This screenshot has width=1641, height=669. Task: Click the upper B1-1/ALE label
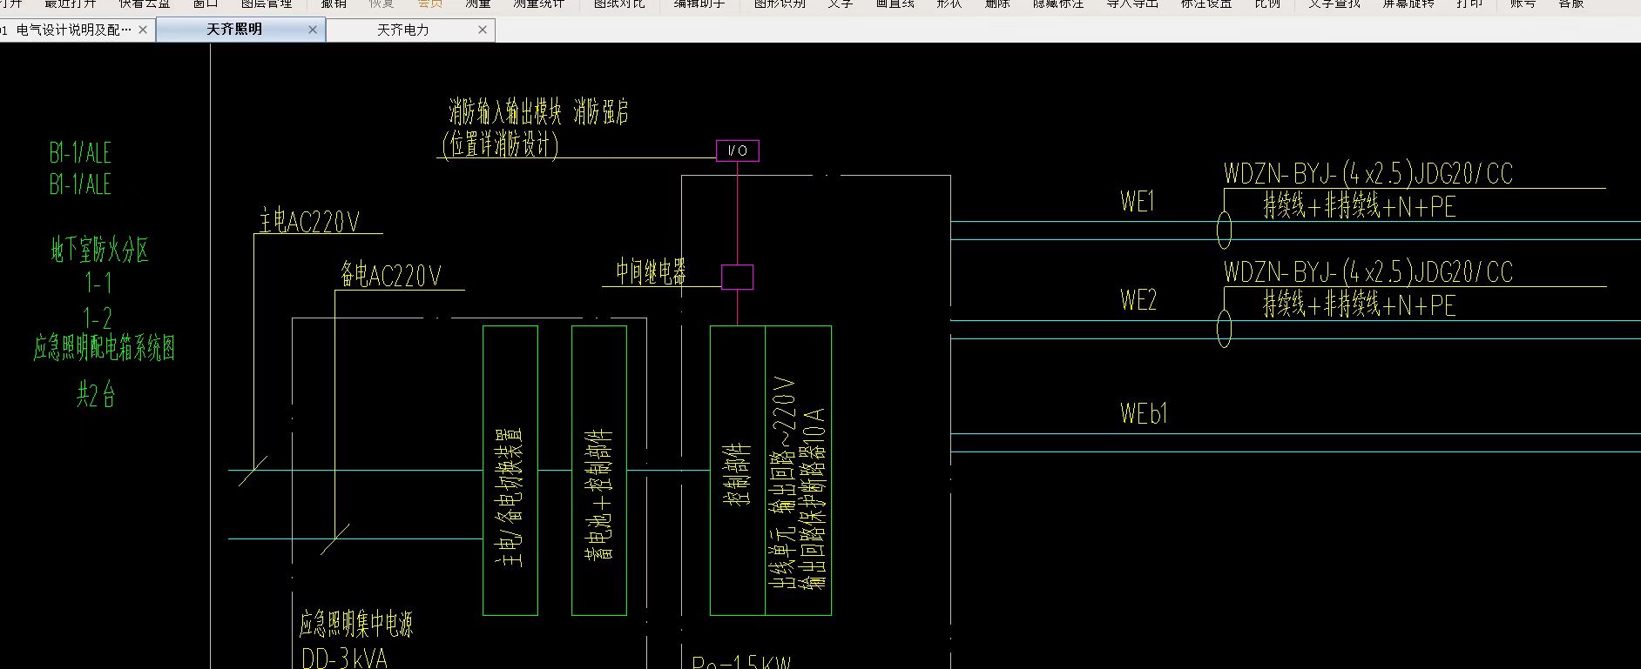(x=80, y=153)
